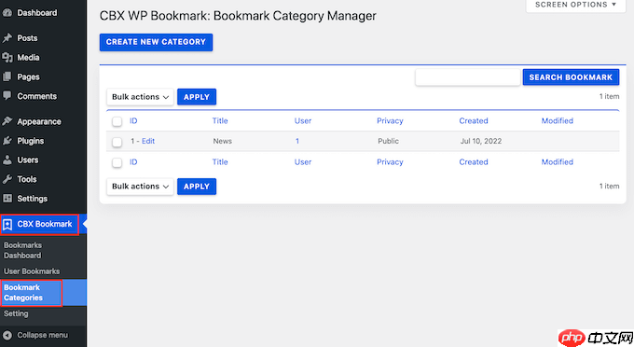Tick the checkbox for News category row
634x347 pixels.
tap(117, 142)
